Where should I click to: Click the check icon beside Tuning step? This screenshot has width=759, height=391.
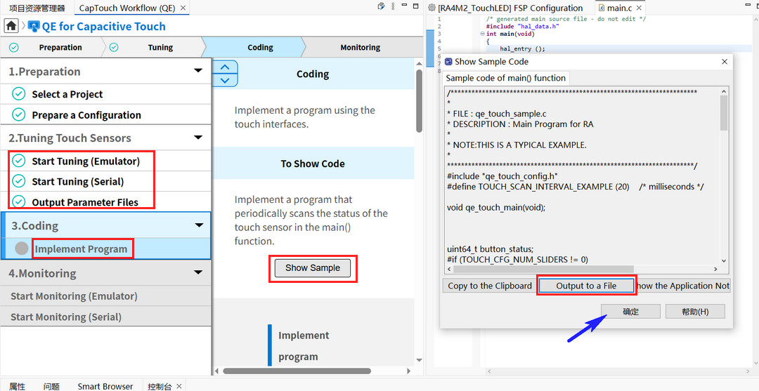(114, 47)
